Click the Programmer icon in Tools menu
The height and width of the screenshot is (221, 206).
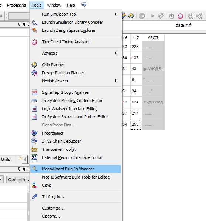[x=34, y=133]
